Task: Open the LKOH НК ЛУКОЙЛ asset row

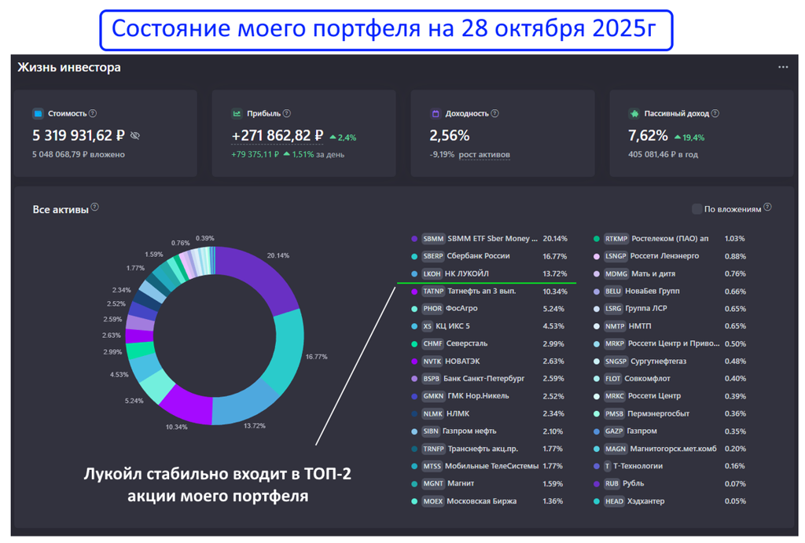Action: 487,273
